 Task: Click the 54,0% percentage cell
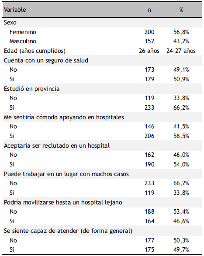(x=181, y=164)
